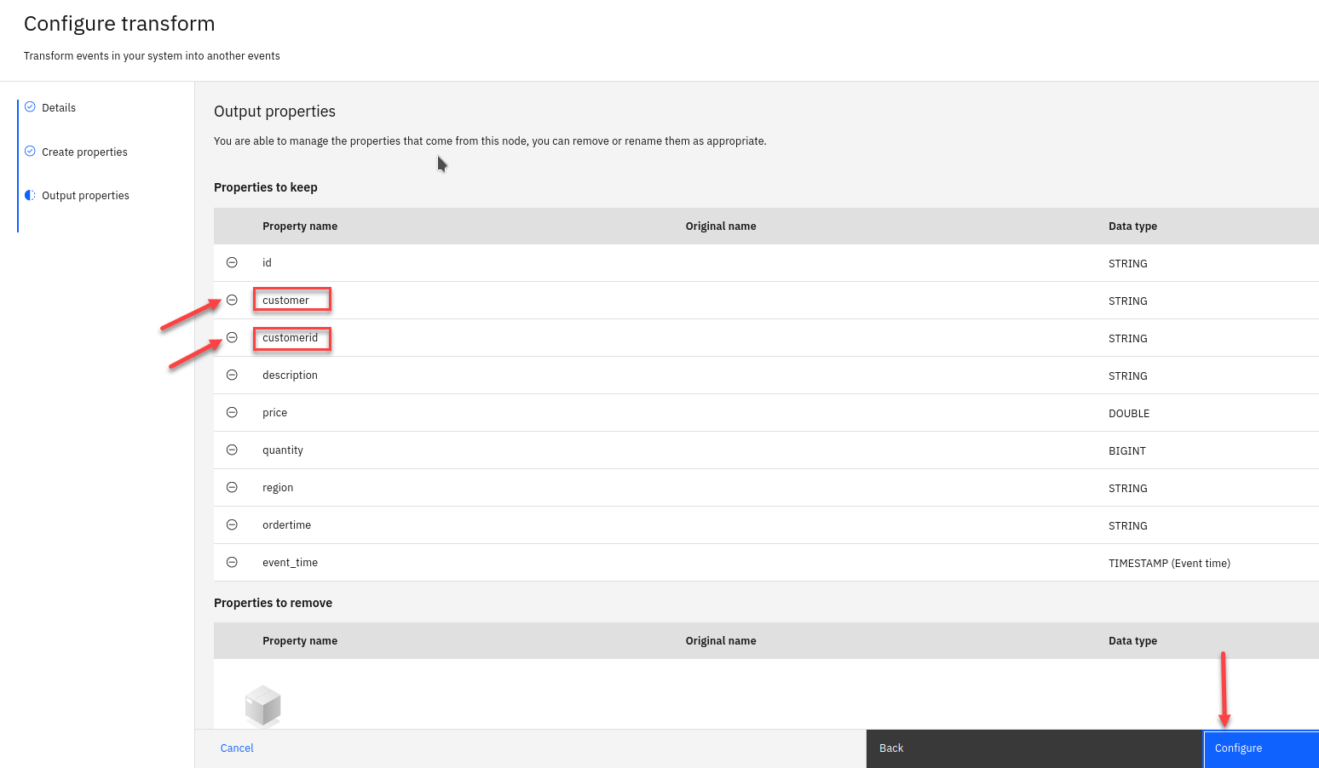This screenshot has width=1319, height=768.
Task: Click the description property name field
Action: coord(290,375)
